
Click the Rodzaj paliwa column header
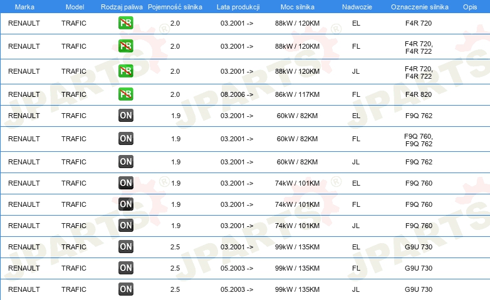(122, 7)
